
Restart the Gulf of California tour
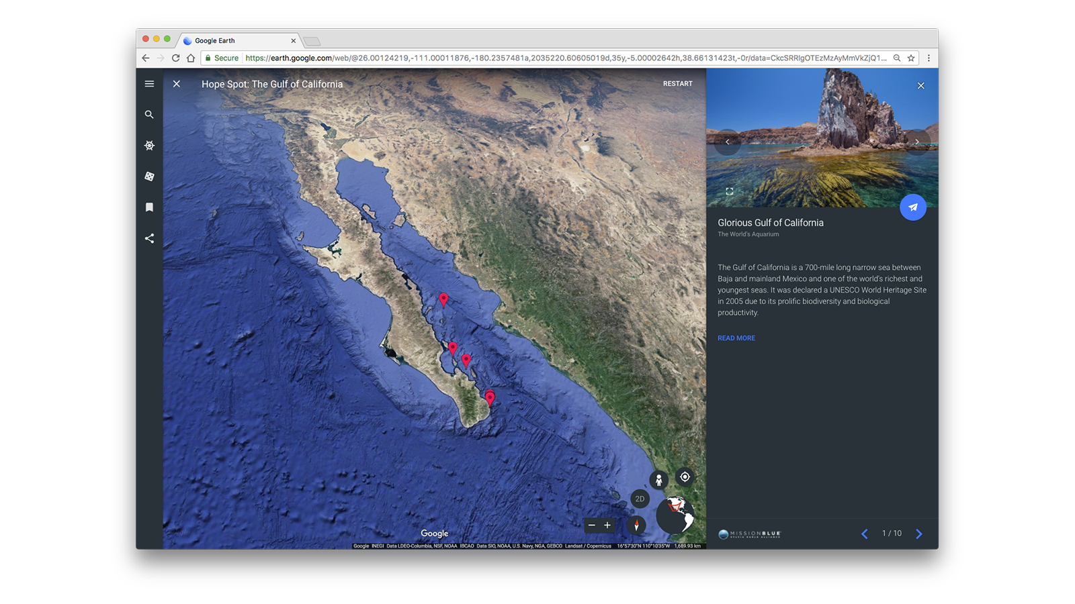tap(677, 84)
